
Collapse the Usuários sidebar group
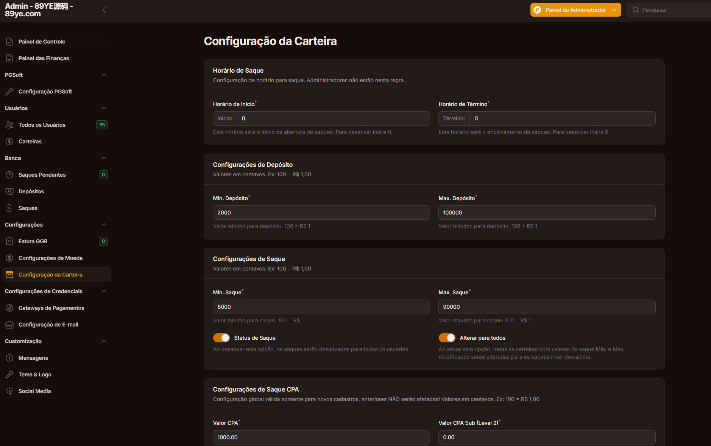[104, 108]
